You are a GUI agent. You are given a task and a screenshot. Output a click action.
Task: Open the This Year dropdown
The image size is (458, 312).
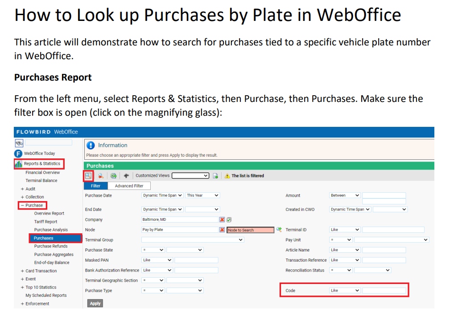(202, 195)
